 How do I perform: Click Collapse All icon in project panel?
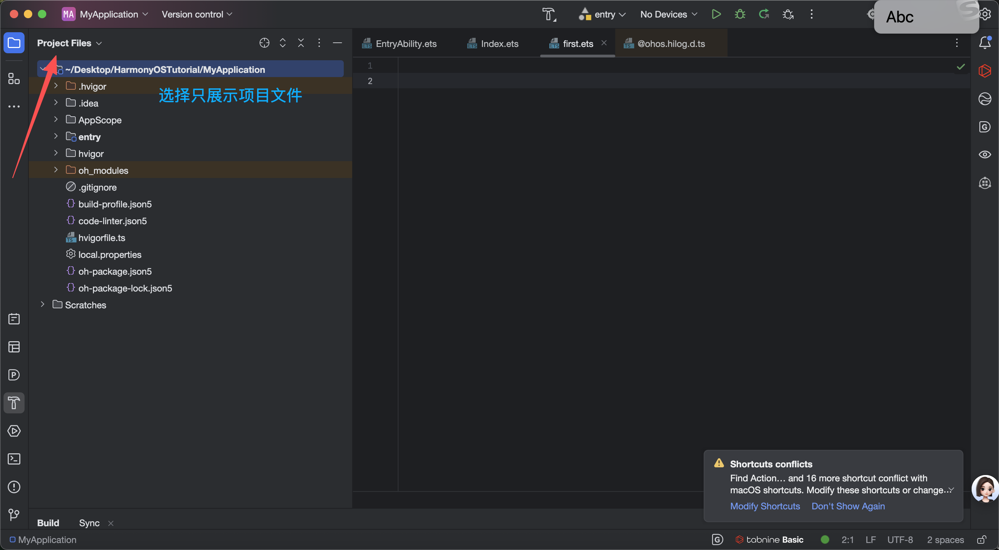tap(301, 43)
